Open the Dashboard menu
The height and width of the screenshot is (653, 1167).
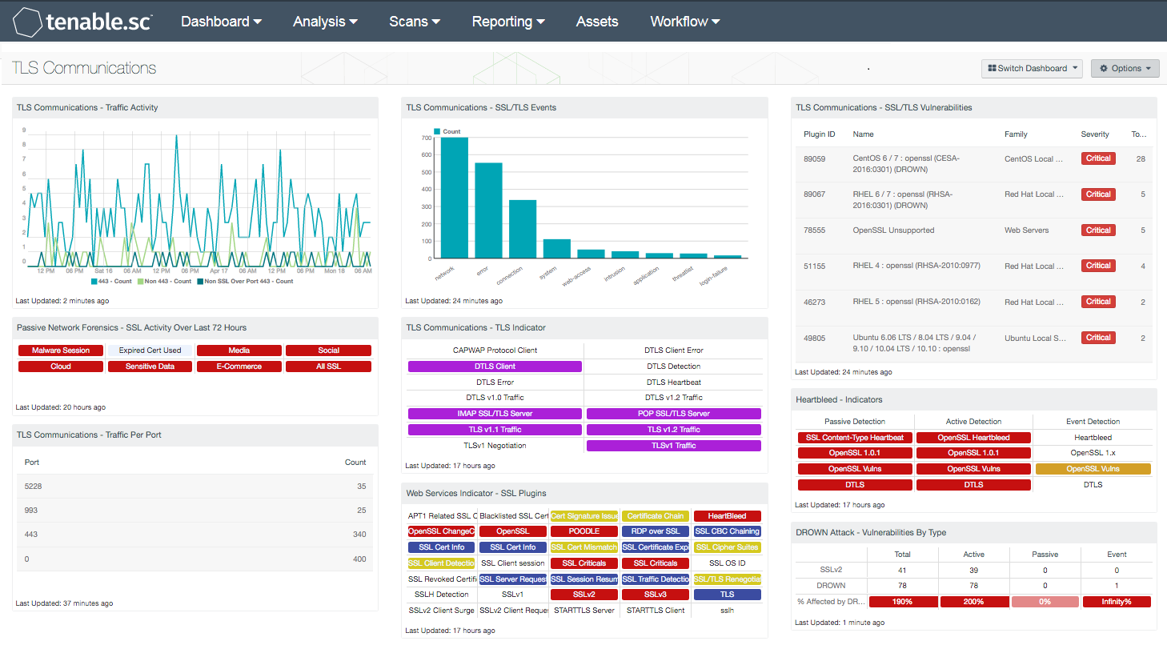click(x=221, y=22)
